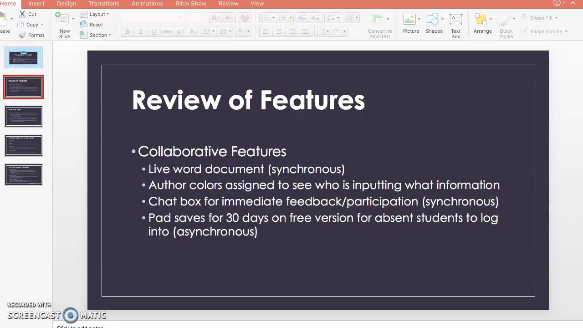
Task: Apply a bulleted list
Action: pos(265,18)
